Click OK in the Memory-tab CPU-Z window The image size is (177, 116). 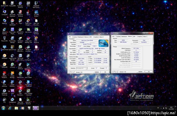(149, 72)
